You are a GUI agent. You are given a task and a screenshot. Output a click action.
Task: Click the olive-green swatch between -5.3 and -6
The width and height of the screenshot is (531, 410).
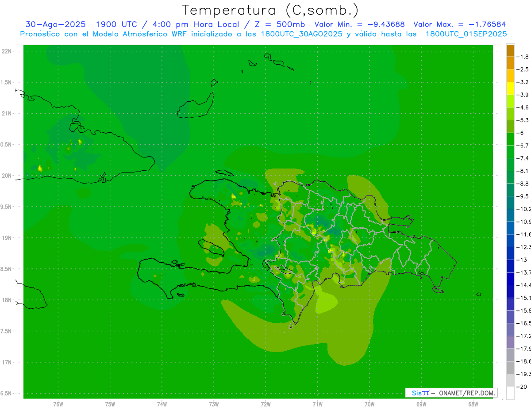point(510,126)
